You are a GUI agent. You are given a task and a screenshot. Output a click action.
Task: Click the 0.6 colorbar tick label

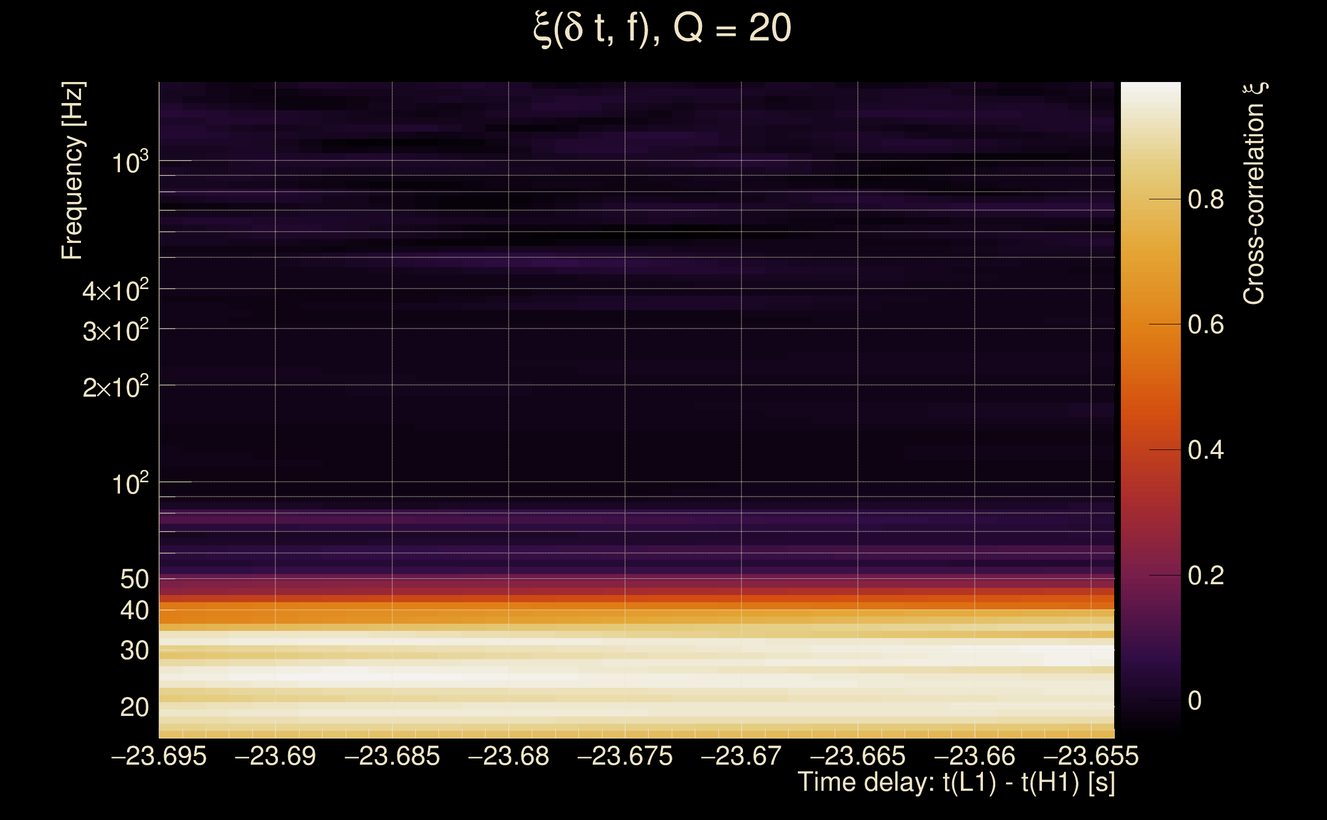coord(1205,325)
